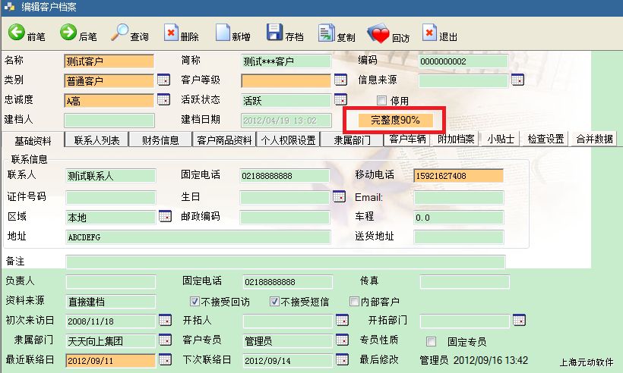Click the 证件号码 input field
Image resolution: width=623 pixels, height=373 pixels.
pyautogui.click(x=110, y=197)
